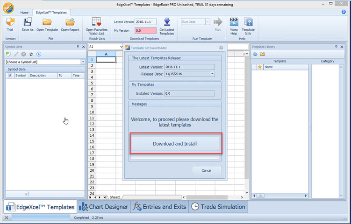351x224 pixels.
Task: Expand the Release Date dropdown
Action: tap(212, 74)
